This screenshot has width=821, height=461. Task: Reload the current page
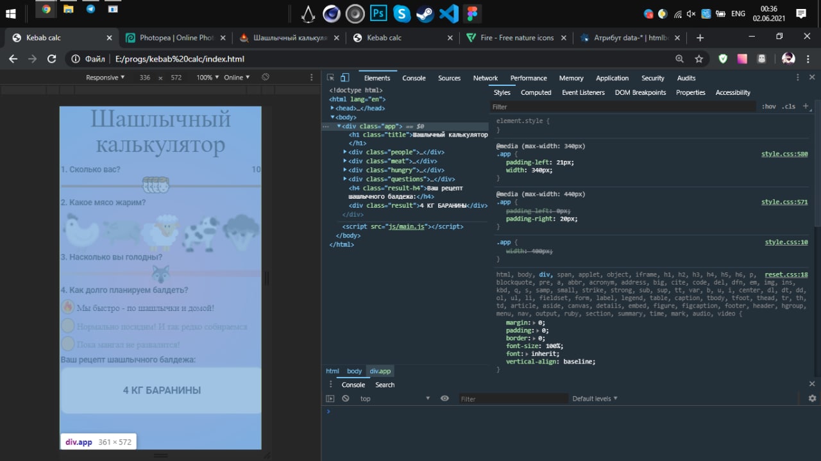[52, 59]
